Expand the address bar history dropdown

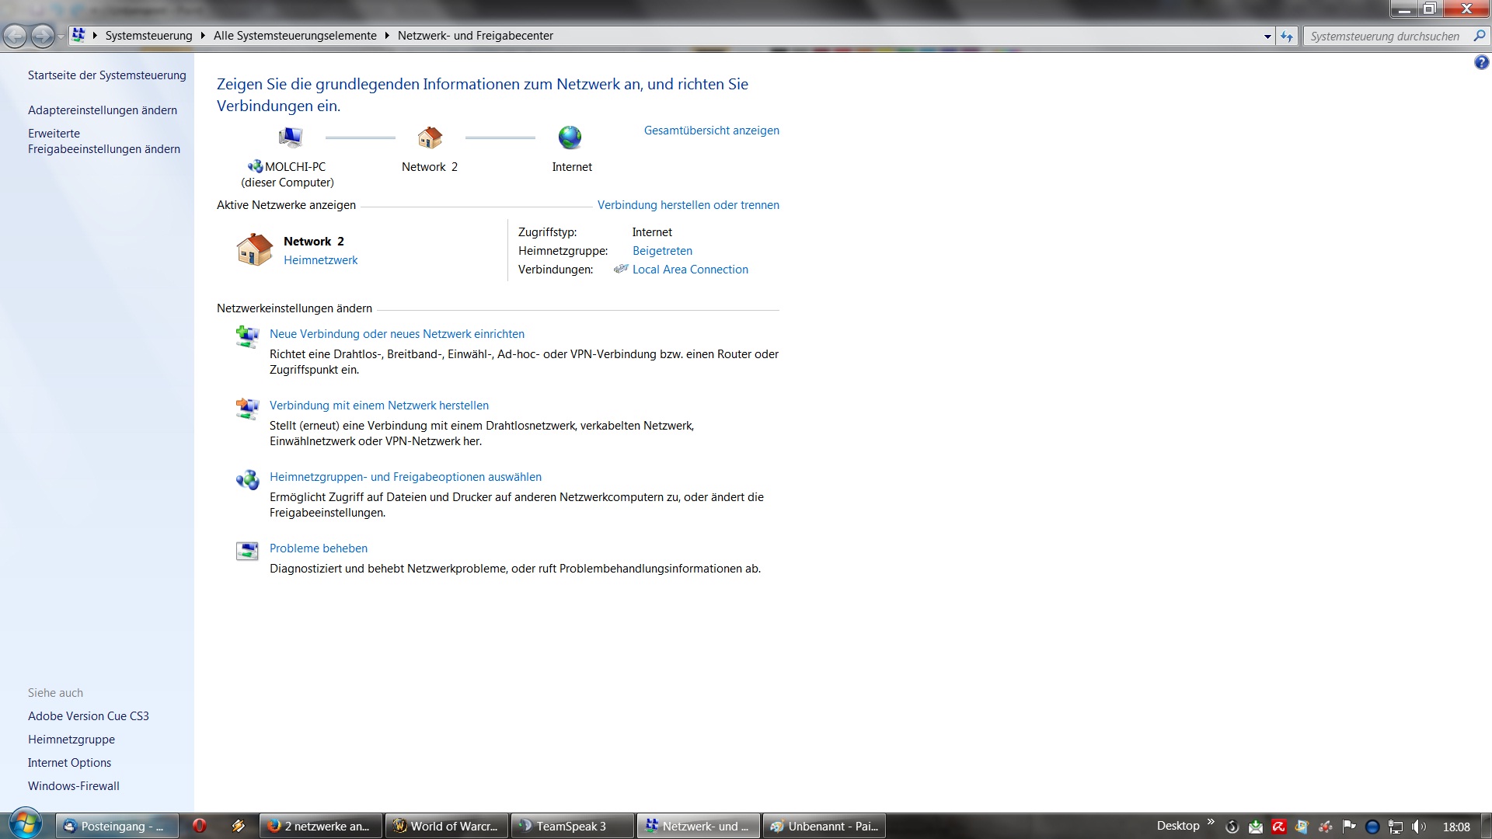1267,36
